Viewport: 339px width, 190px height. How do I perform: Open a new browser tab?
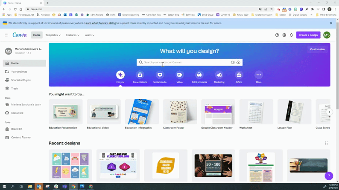[47, 3]
